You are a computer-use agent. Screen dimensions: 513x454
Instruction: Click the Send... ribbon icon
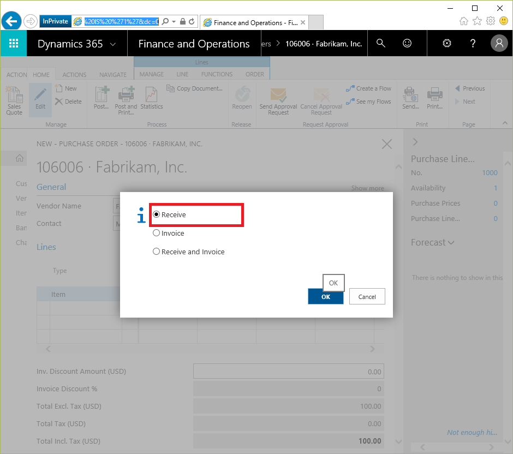pos(410,98)
